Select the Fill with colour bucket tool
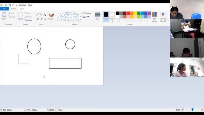This screenshot has height=115, width=204. click(x=41, y=14)
